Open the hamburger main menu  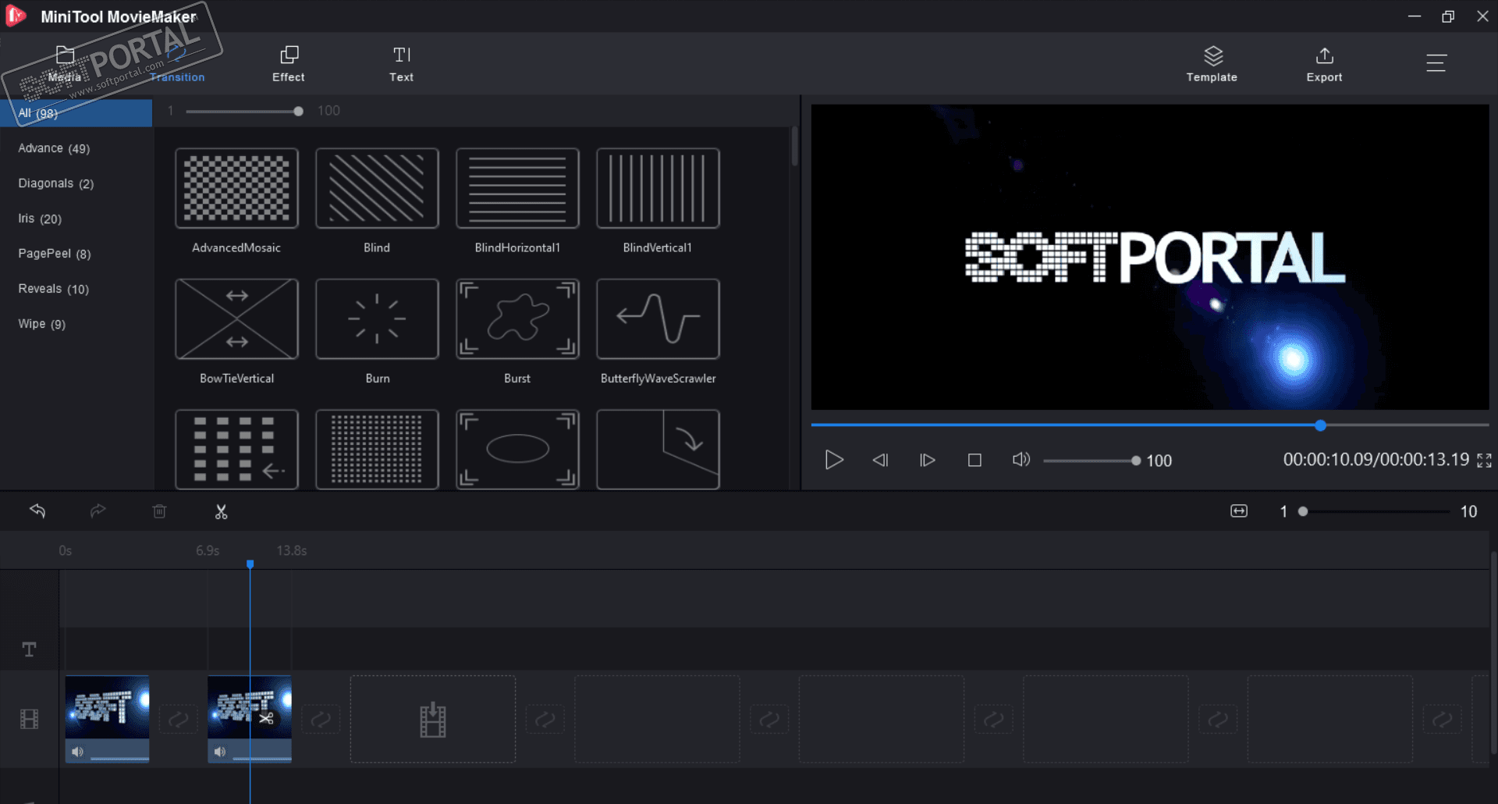(1436, 62)
